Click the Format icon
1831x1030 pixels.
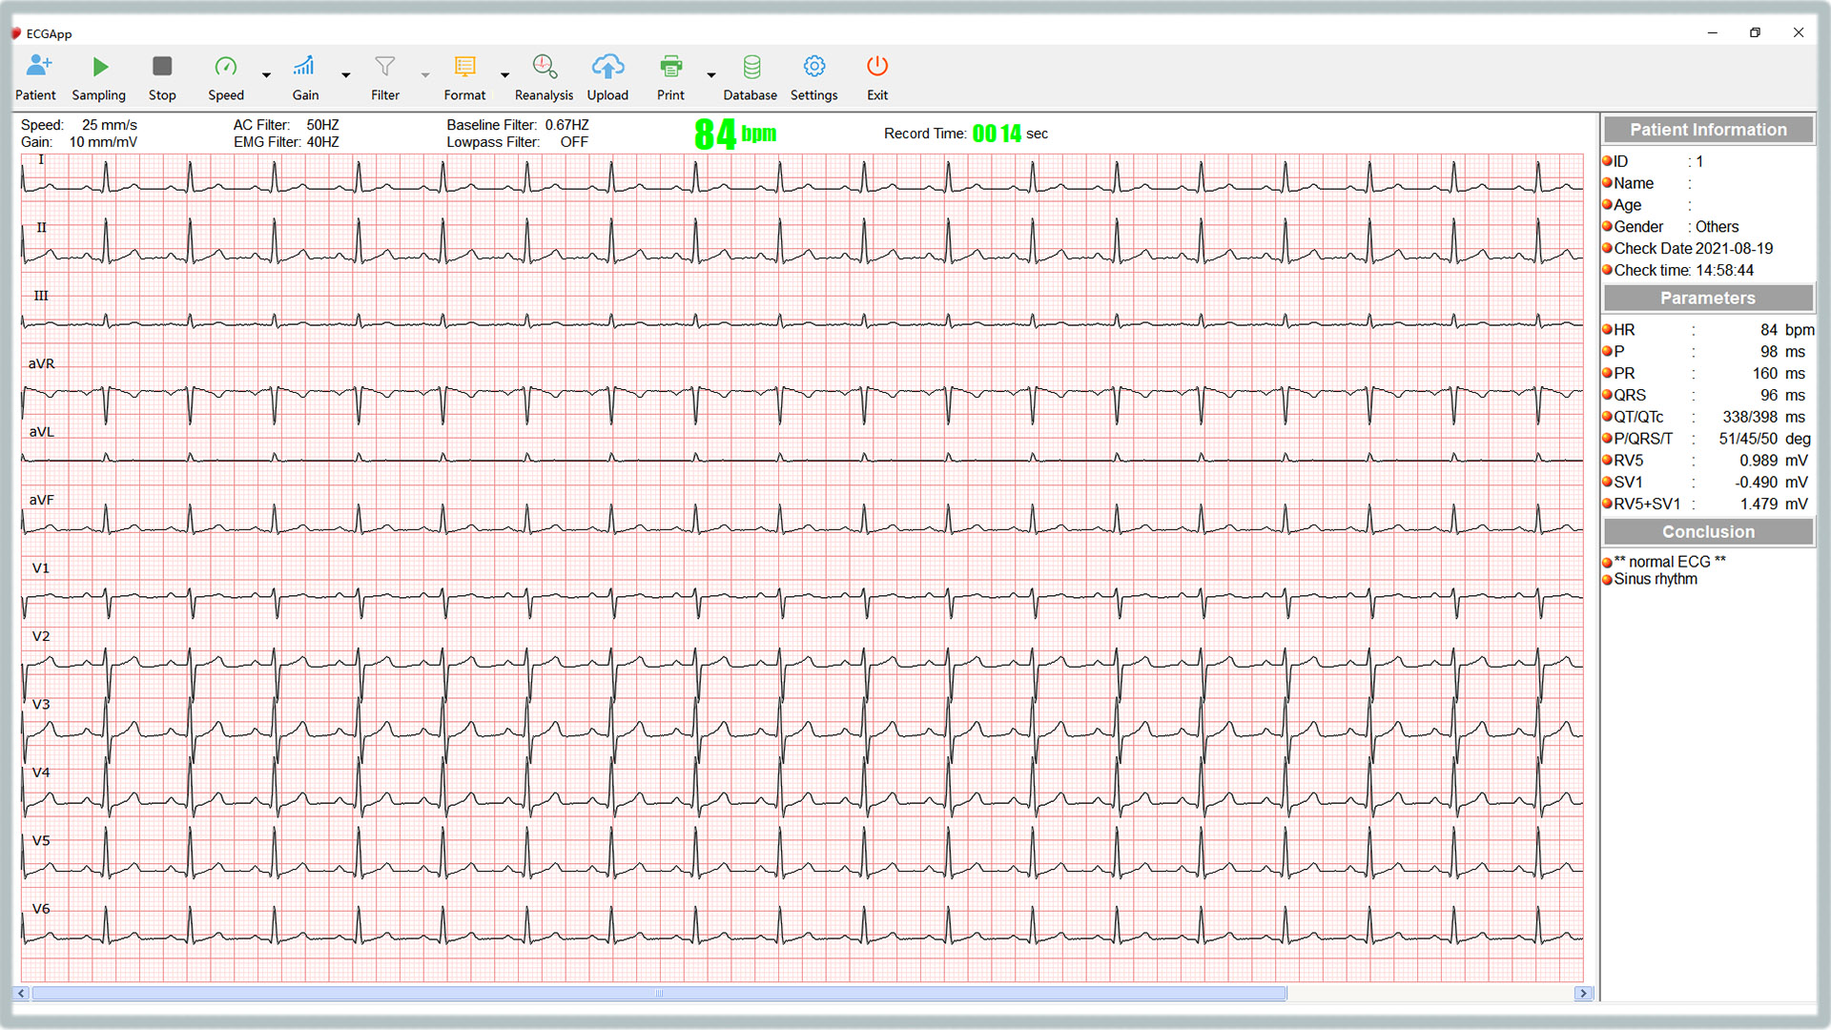[464, 66]
